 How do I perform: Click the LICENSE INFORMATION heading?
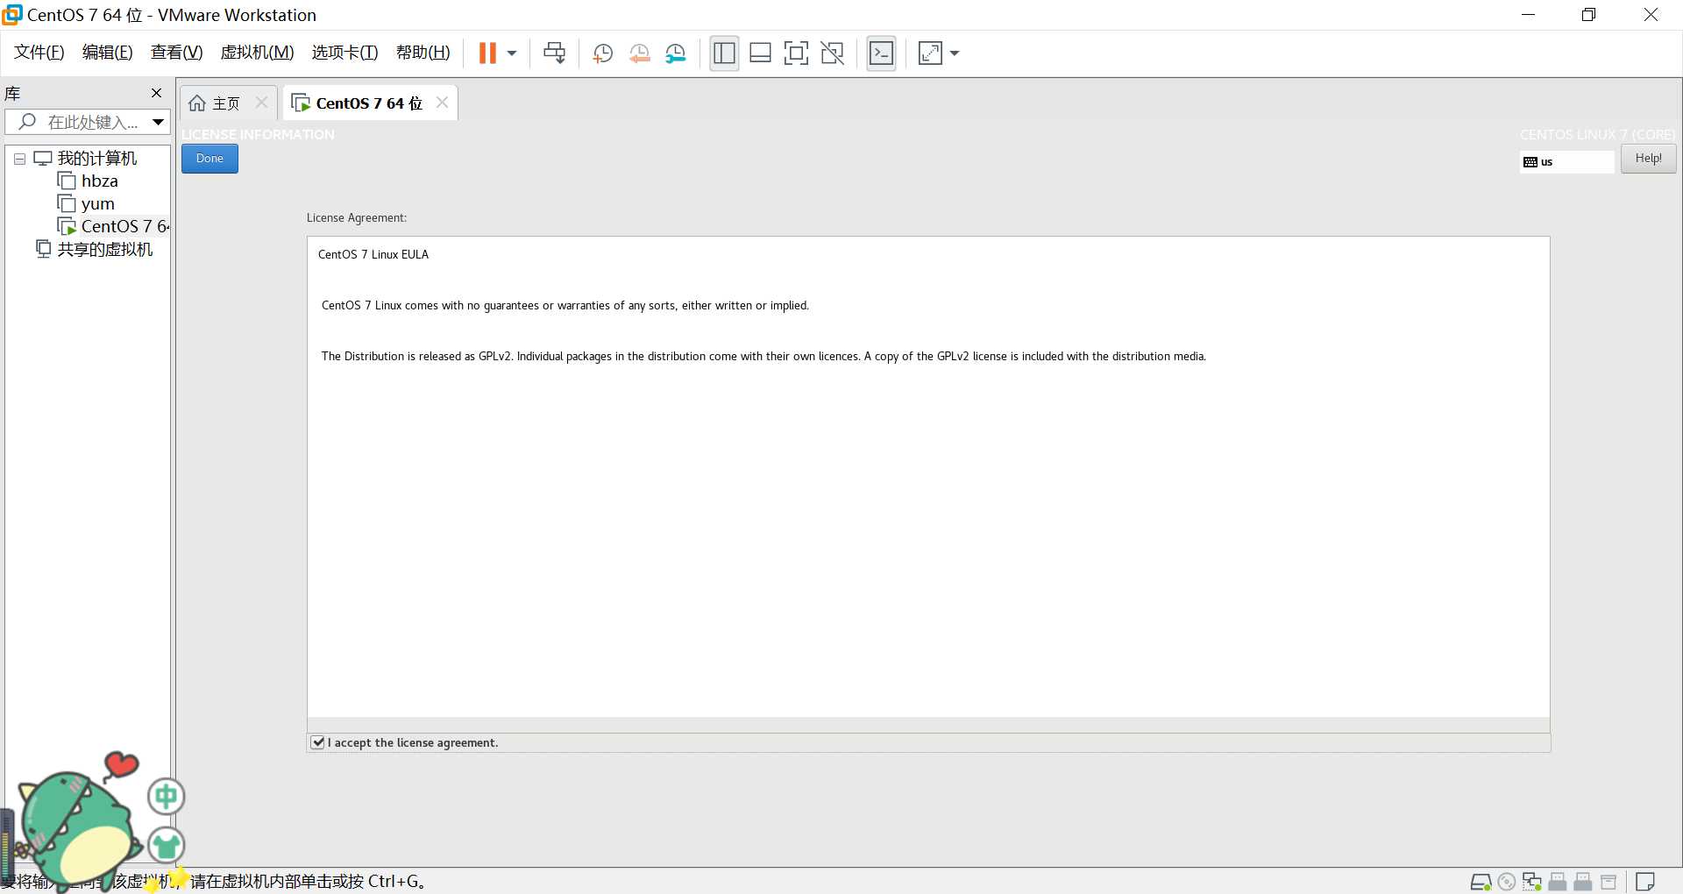tap(258, 134)
